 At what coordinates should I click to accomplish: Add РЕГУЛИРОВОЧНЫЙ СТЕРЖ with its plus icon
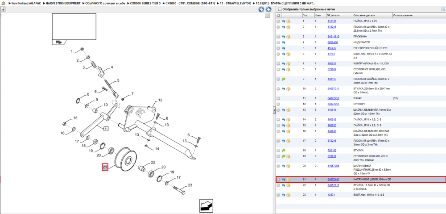coord(278,48)
